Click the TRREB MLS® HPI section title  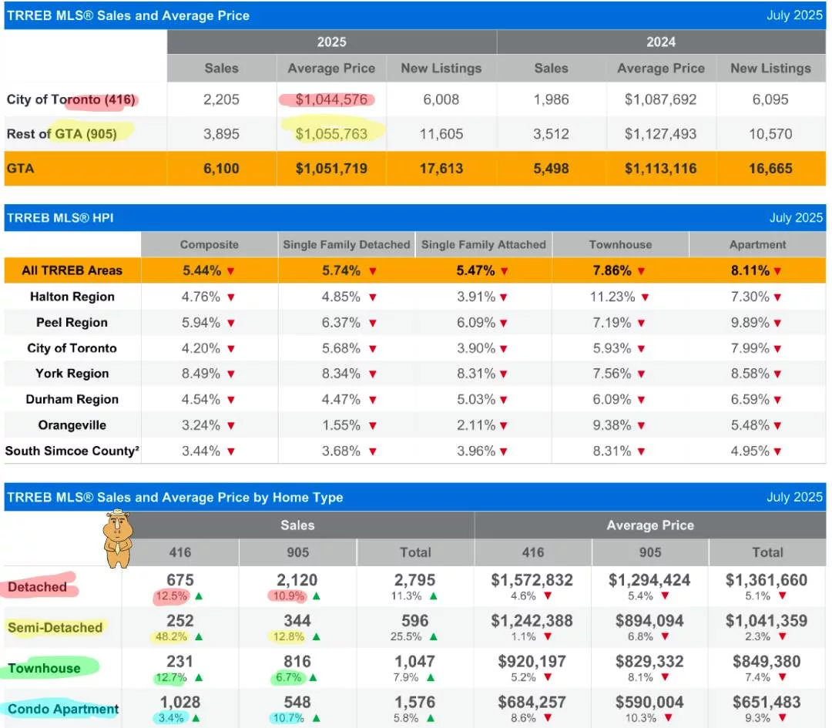tap(60, 218)
